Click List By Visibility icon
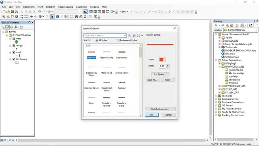The image size is (259, 146). 12,27
